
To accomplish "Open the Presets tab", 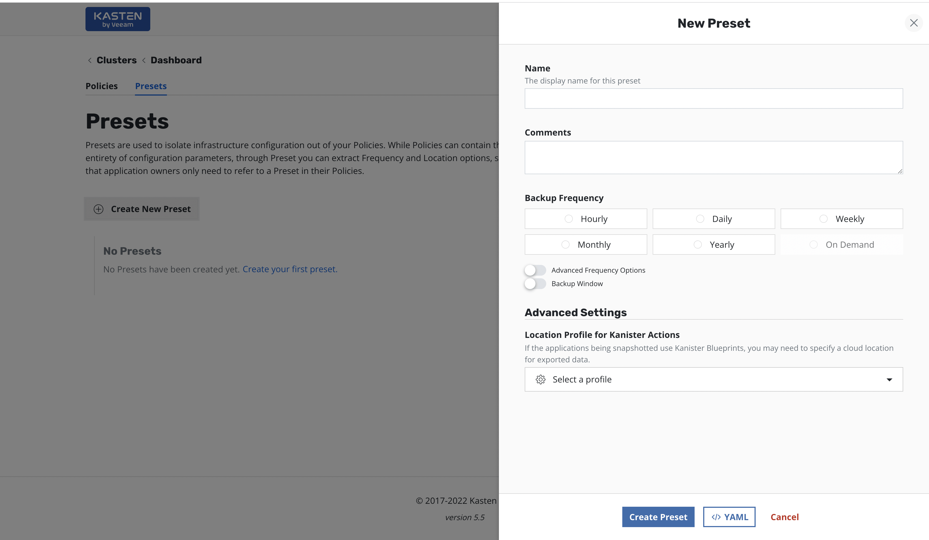I will pos(151,86).
